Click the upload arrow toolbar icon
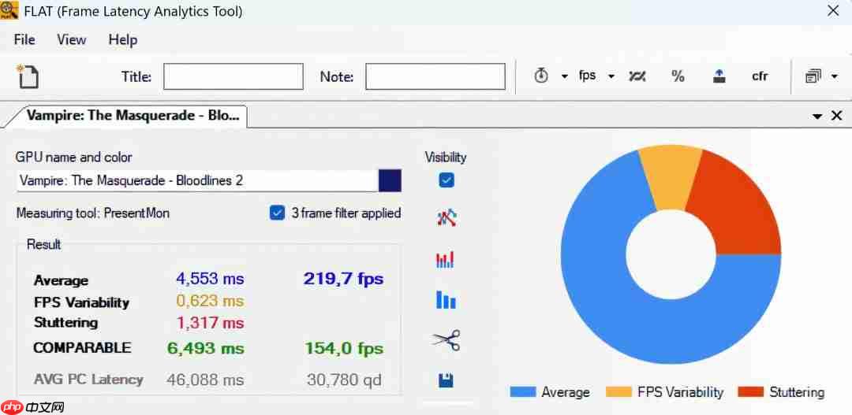Image resolution: width=852 pixels, height=415 pixels. tap(719, 76)
